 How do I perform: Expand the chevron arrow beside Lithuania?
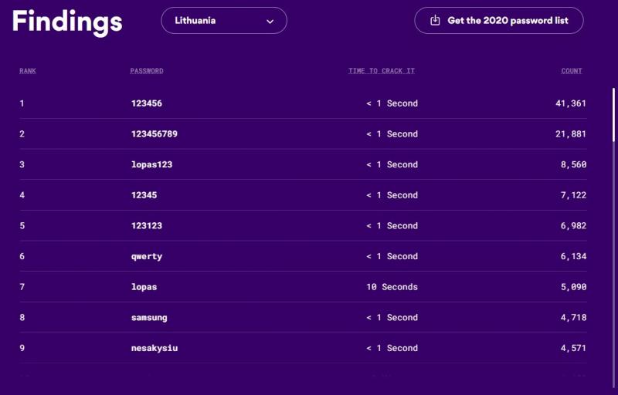270,22
